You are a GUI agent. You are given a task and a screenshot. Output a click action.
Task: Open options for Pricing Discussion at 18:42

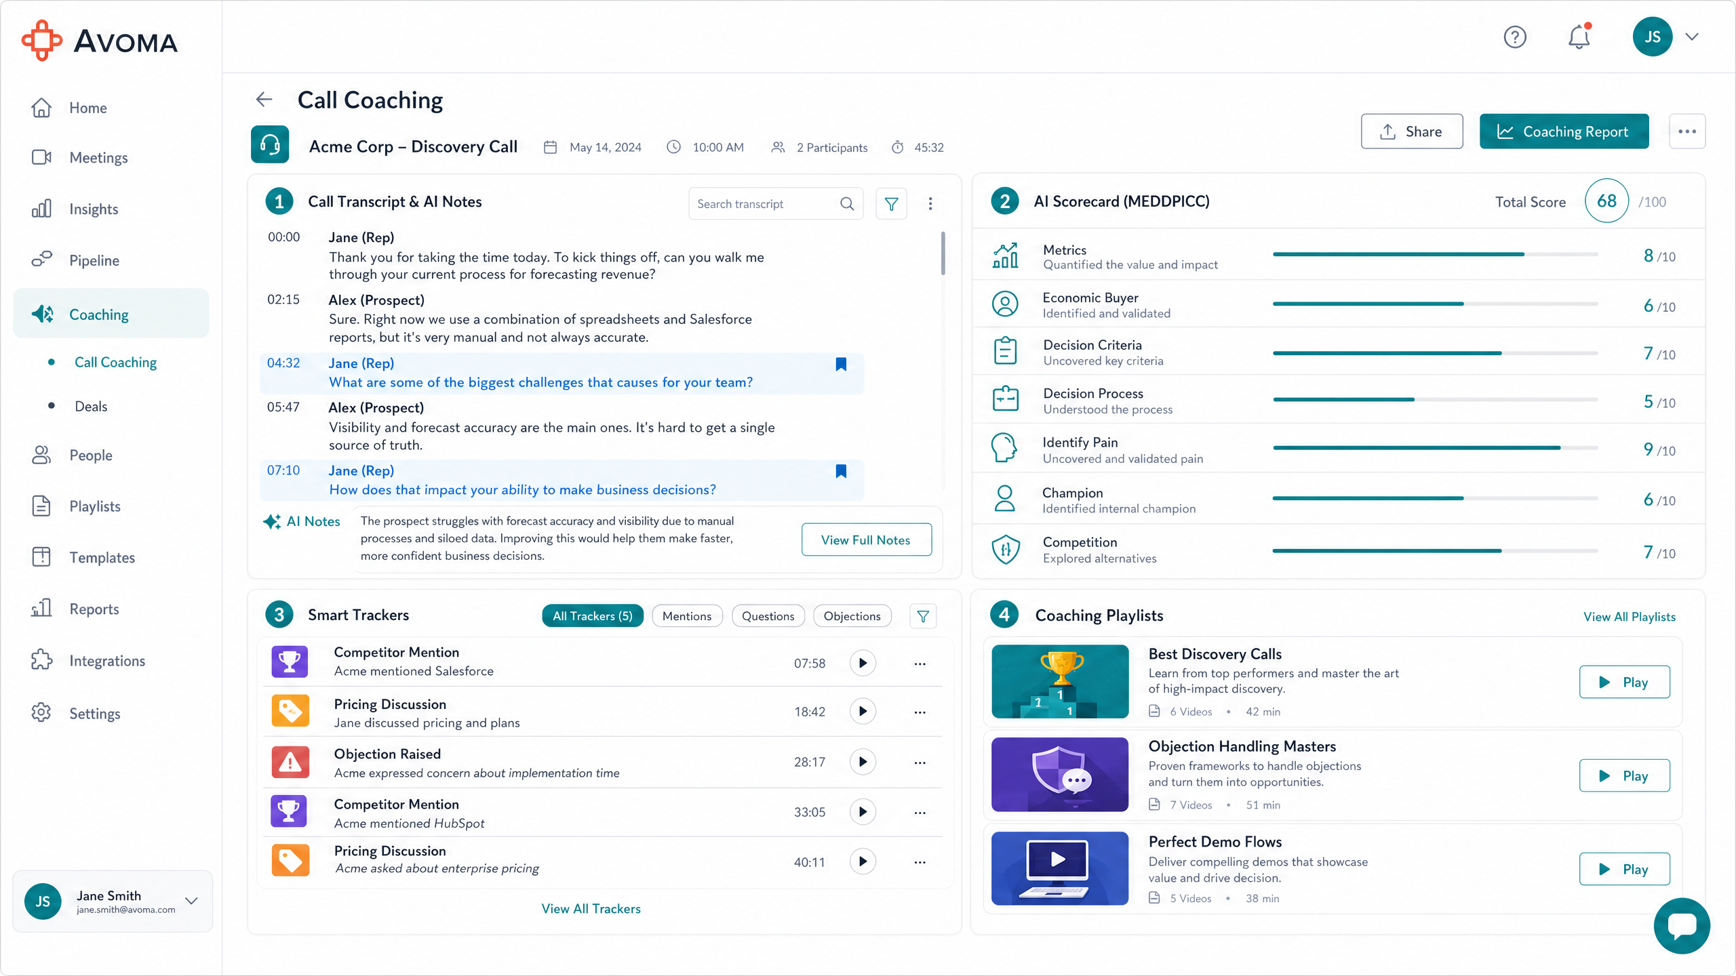920,712
